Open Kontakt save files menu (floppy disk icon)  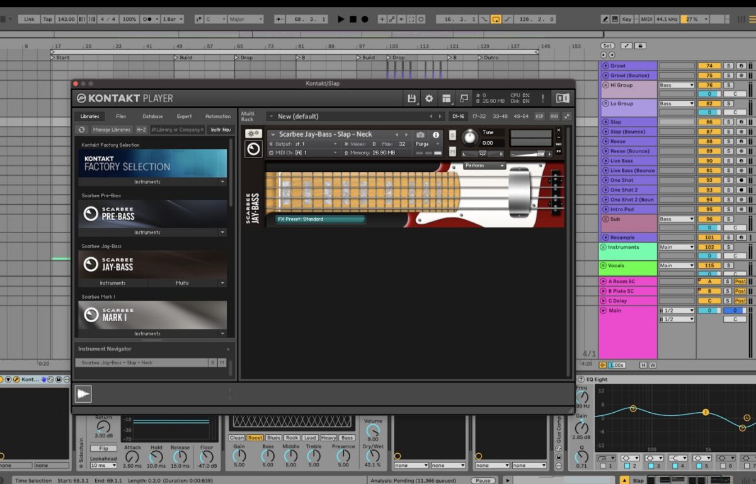411,98
